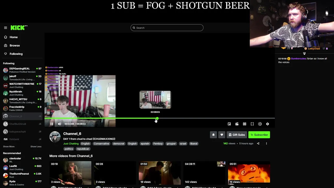Click Gumbercules username in chat replay
This screenshot has height=188, width=334.
point(298,59)
